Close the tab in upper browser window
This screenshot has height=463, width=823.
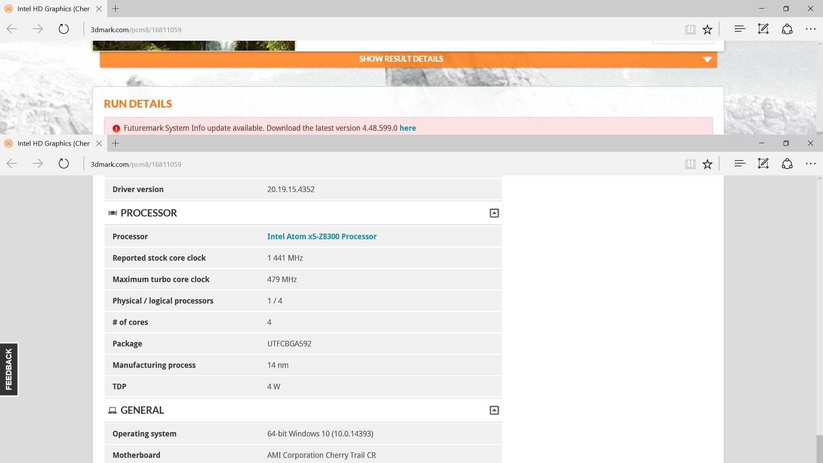99,9
